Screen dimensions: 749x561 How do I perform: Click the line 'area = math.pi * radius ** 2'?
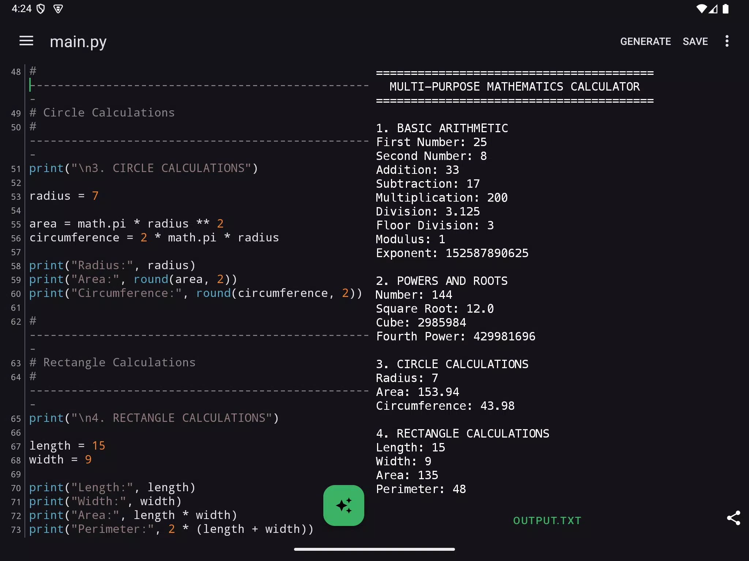(x=127, y=224)
